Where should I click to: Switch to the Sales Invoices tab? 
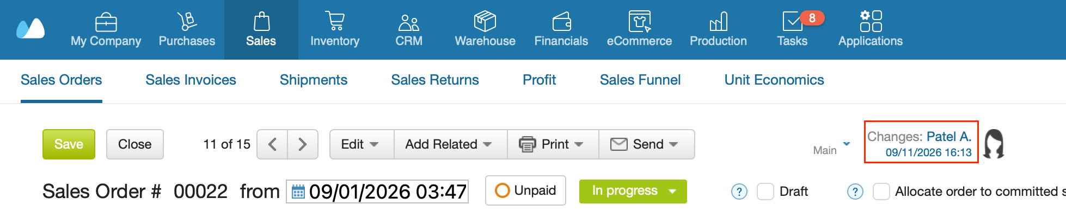(x=191, y=80)
